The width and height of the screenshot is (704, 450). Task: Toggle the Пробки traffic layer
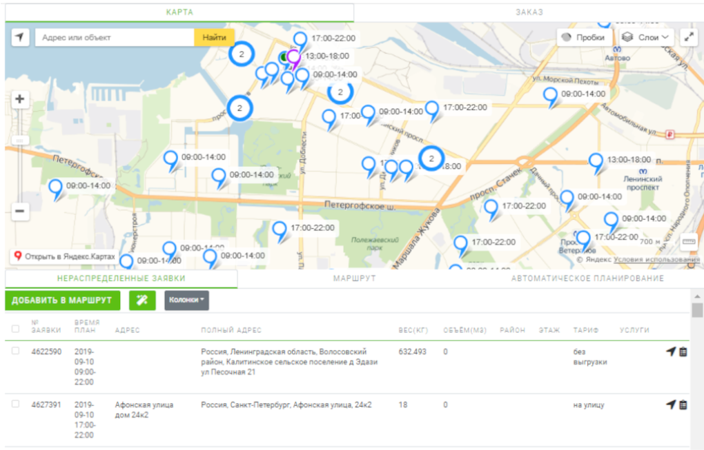584,37
